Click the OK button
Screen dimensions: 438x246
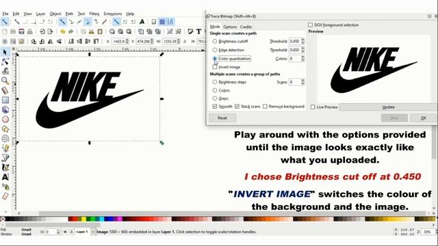pos(424,118)
